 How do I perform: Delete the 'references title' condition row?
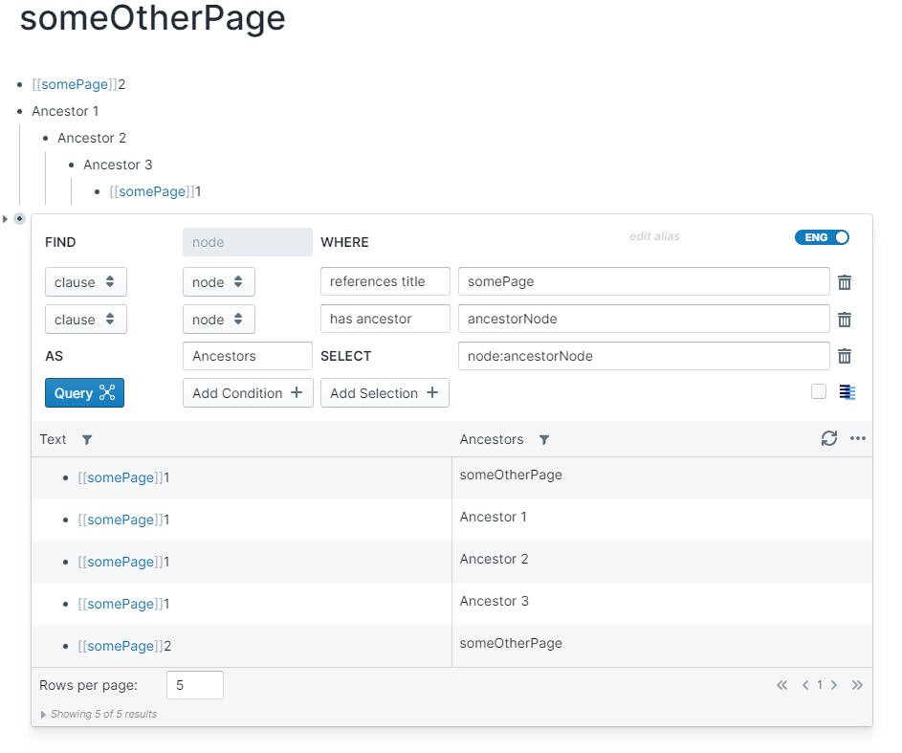pos(845,282)
